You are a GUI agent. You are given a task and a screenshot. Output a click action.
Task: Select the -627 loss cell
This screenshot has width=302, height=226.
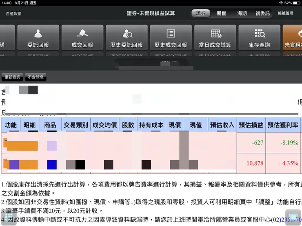[251, 143]
